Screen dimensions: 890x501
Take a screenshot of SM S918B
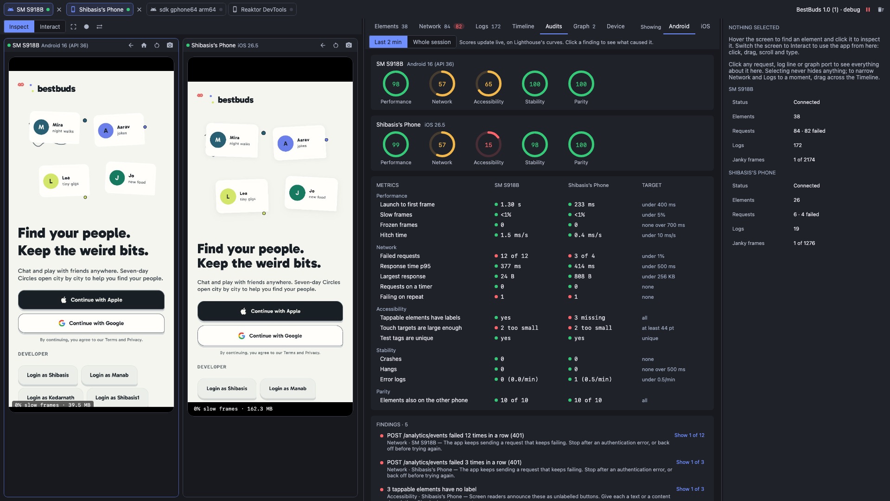point(170,45)
